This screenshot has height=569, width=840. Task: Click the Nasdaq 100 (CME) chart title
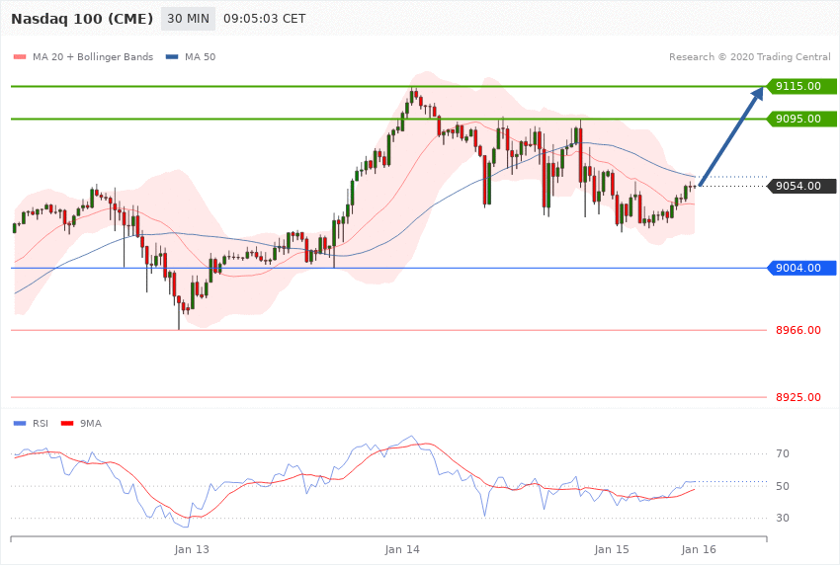coord(82,19)
